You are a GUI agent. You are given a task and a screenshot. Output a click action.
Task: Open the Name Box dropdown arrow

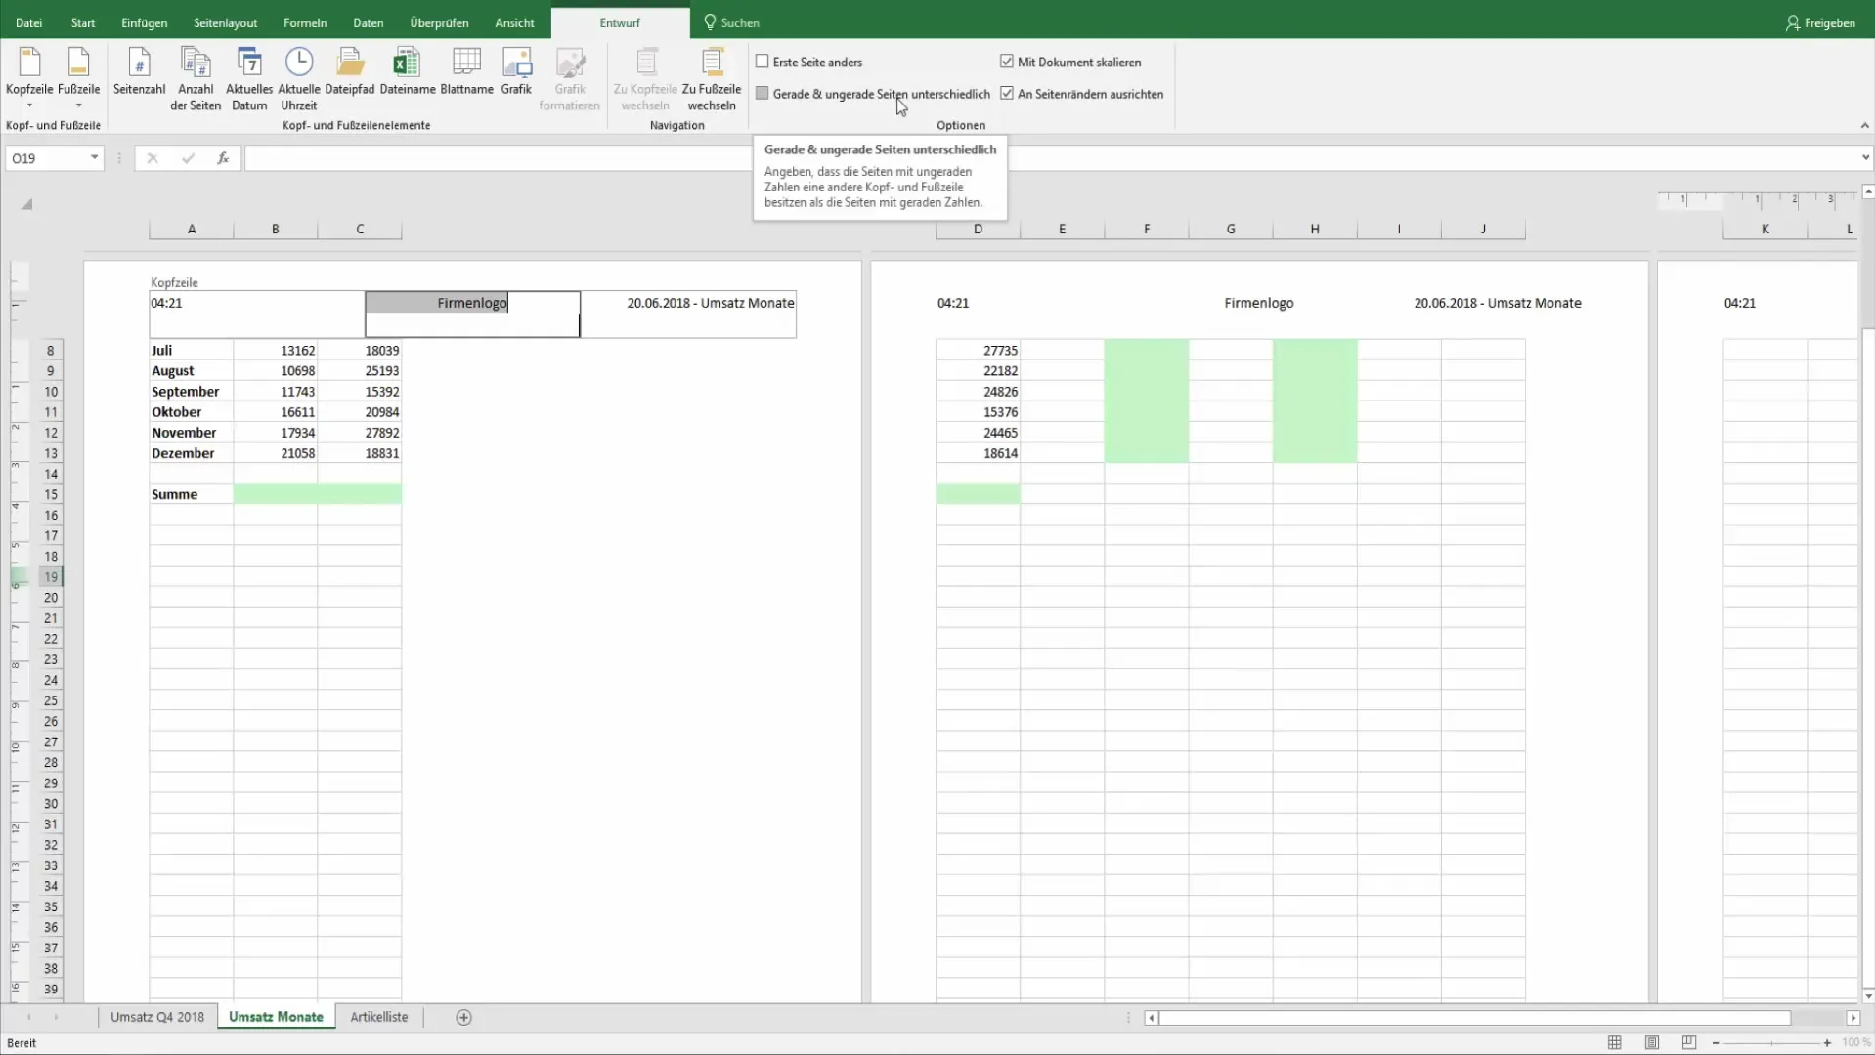[x=94, y=158]
